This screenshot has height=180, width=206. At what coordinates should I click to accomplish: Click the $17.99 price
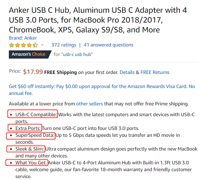tap(33, 72)
